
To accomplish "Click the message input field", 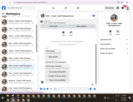I will click(x=71, y=89).
